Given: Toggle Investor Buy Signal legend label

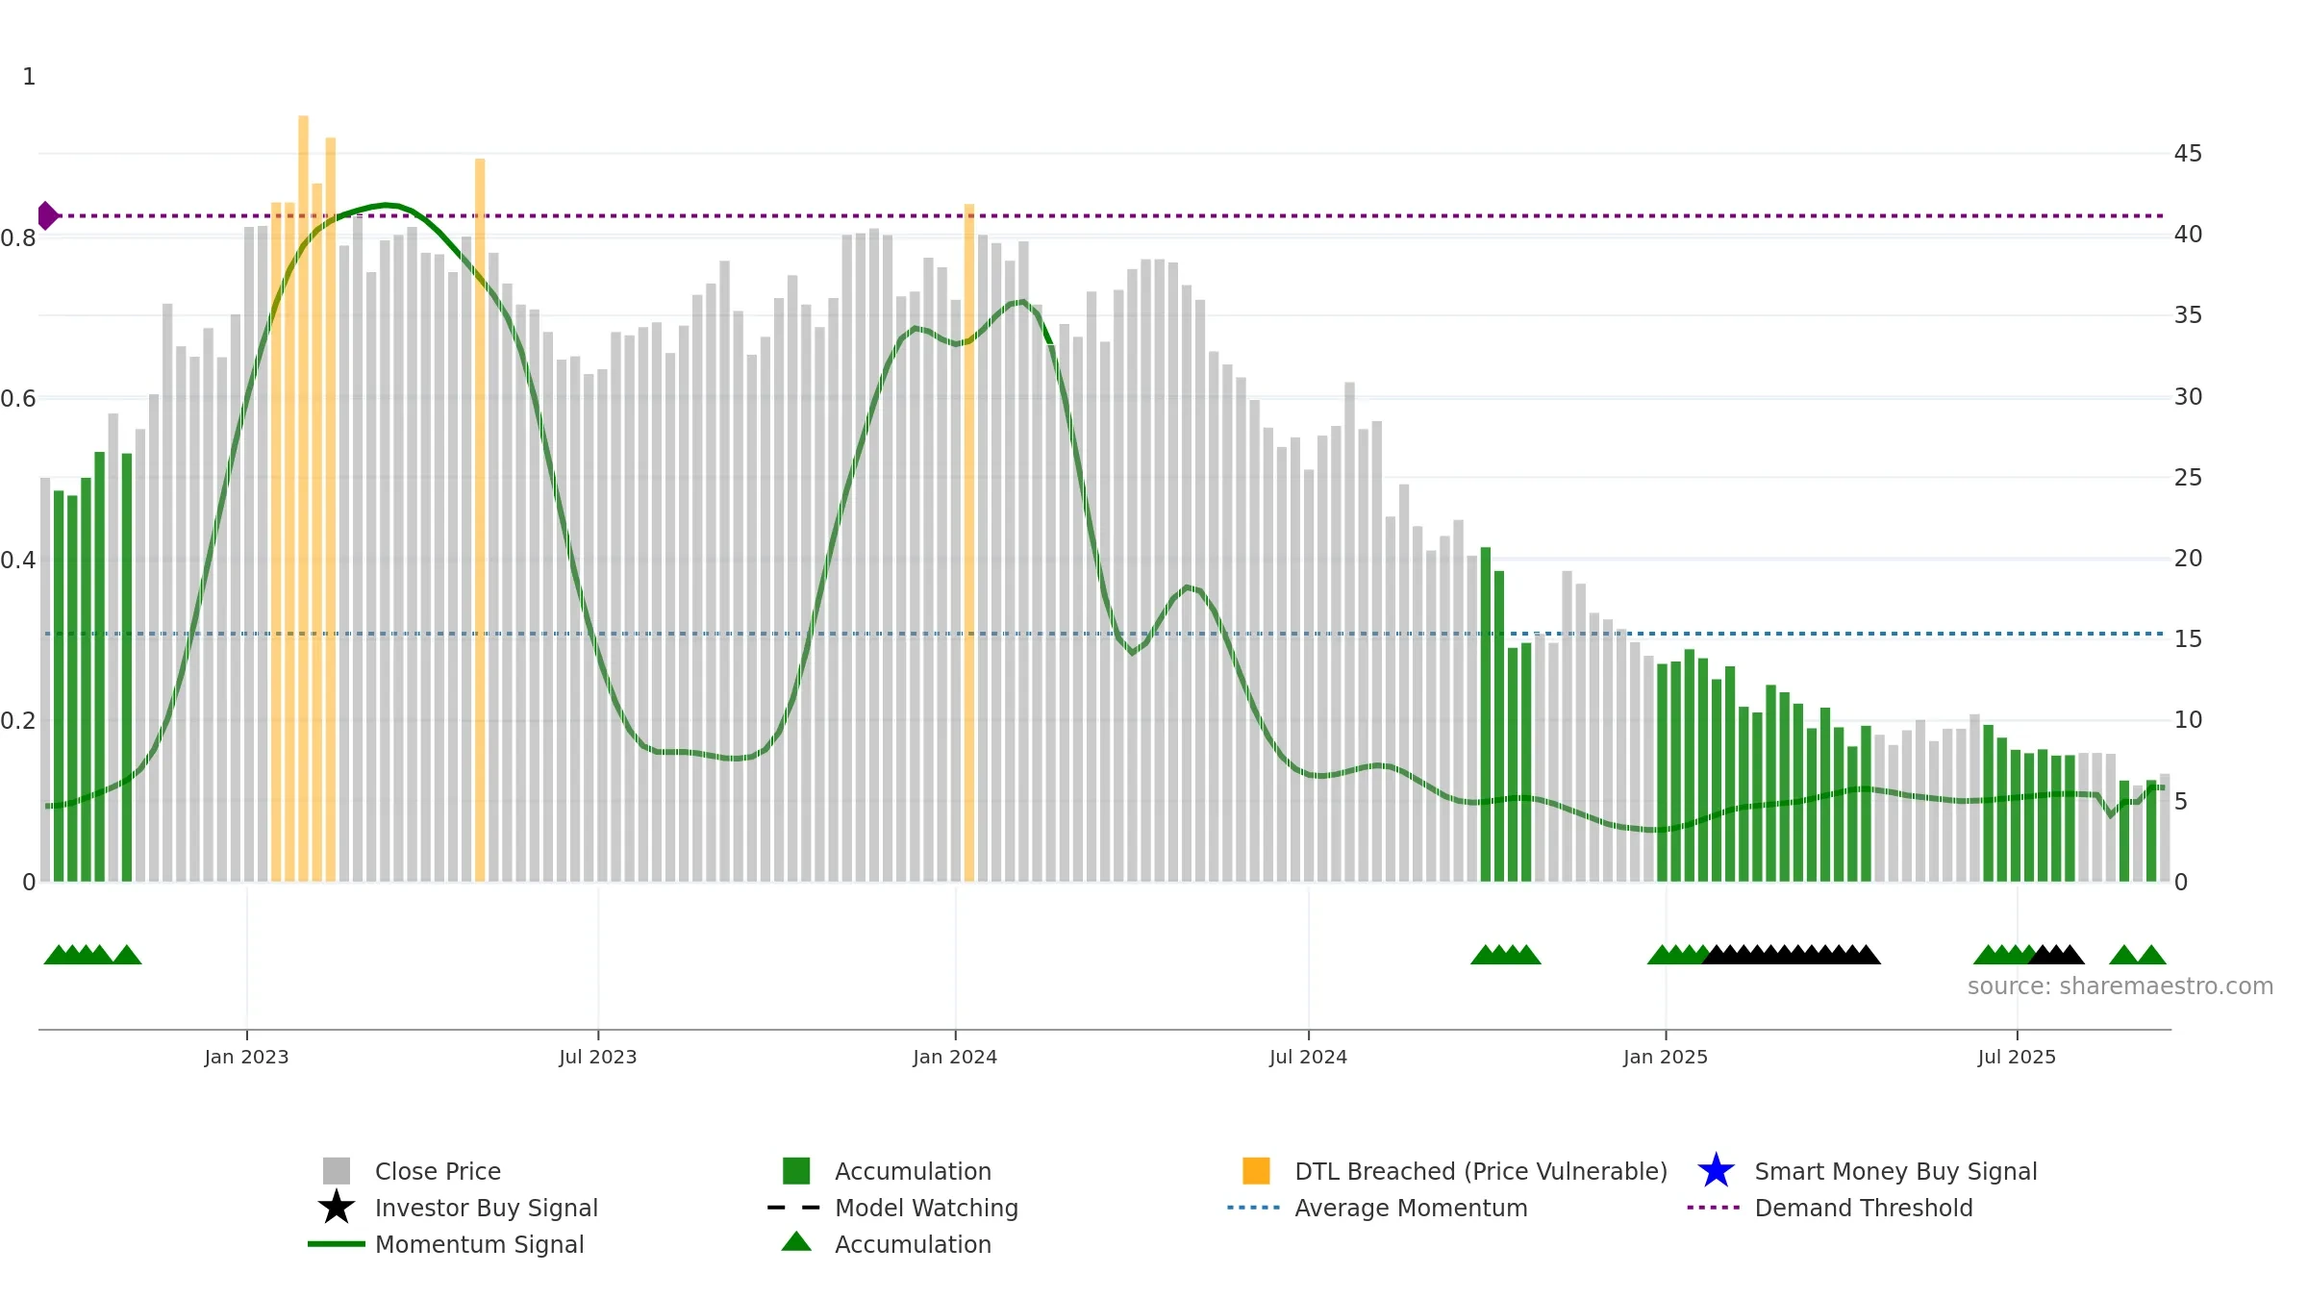Looking at the screenshot, I should tap(487, 1208).
